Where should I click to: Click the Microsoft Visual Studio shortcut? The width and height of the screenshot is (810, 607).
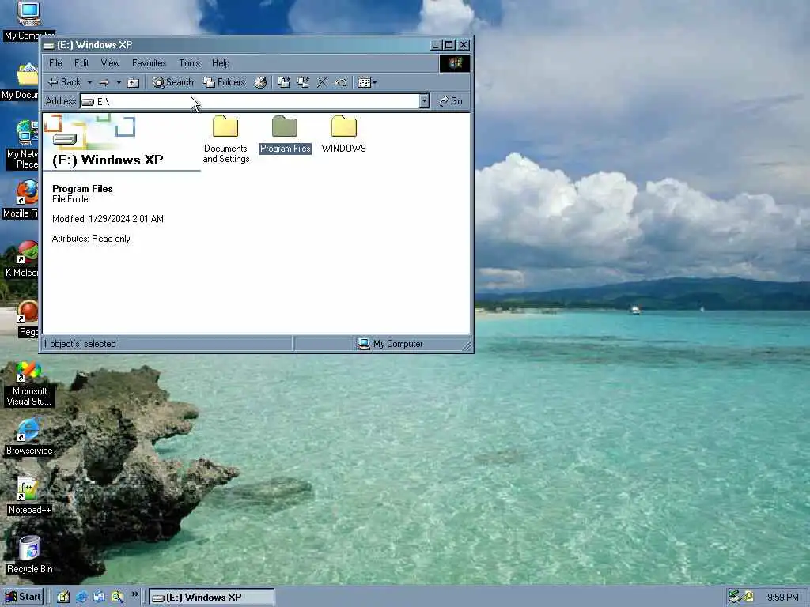[x=29, y=383]
